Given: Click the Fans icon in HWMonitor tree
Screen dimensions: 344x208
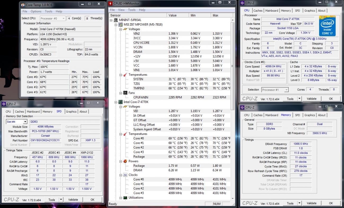Looking at the screenshot, I should coord(125,93).
